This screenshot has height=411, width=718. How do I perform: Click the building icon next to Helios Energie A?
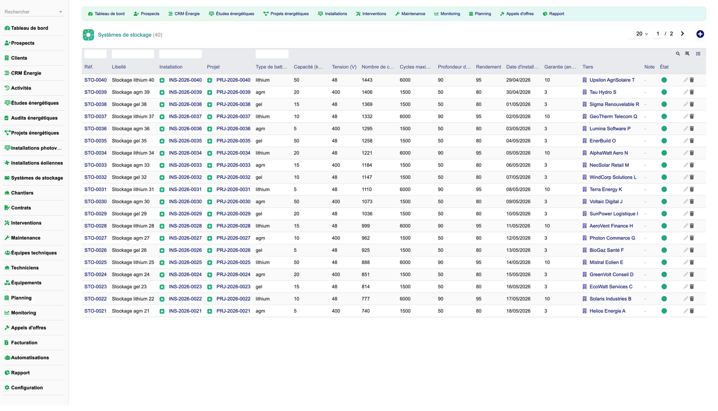(585, 311)
